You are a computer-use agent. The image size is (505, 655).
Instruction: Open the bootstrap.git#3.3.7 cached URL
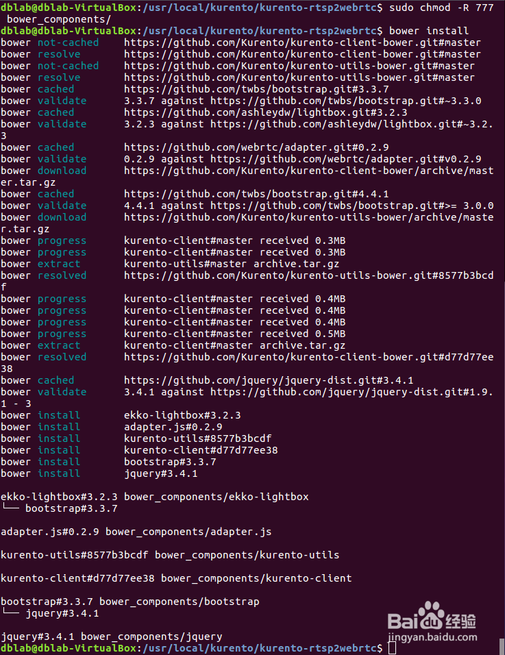pyautogui.click(x=256, y=89)
